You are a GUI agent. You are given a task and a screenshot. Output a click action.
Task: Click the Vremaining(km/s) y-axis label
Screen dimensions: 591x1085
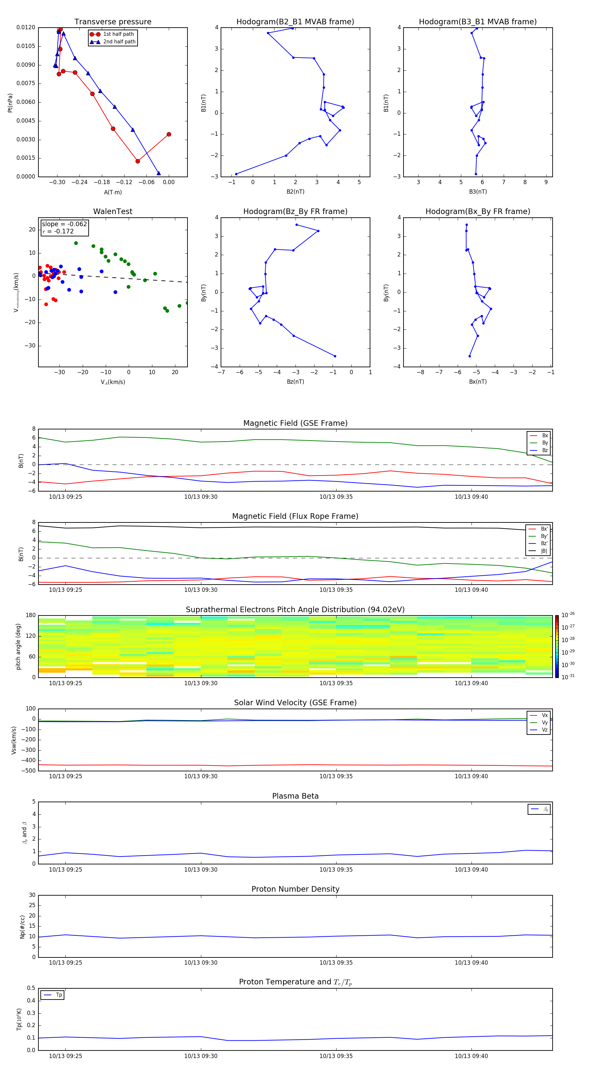click(16, 293)
